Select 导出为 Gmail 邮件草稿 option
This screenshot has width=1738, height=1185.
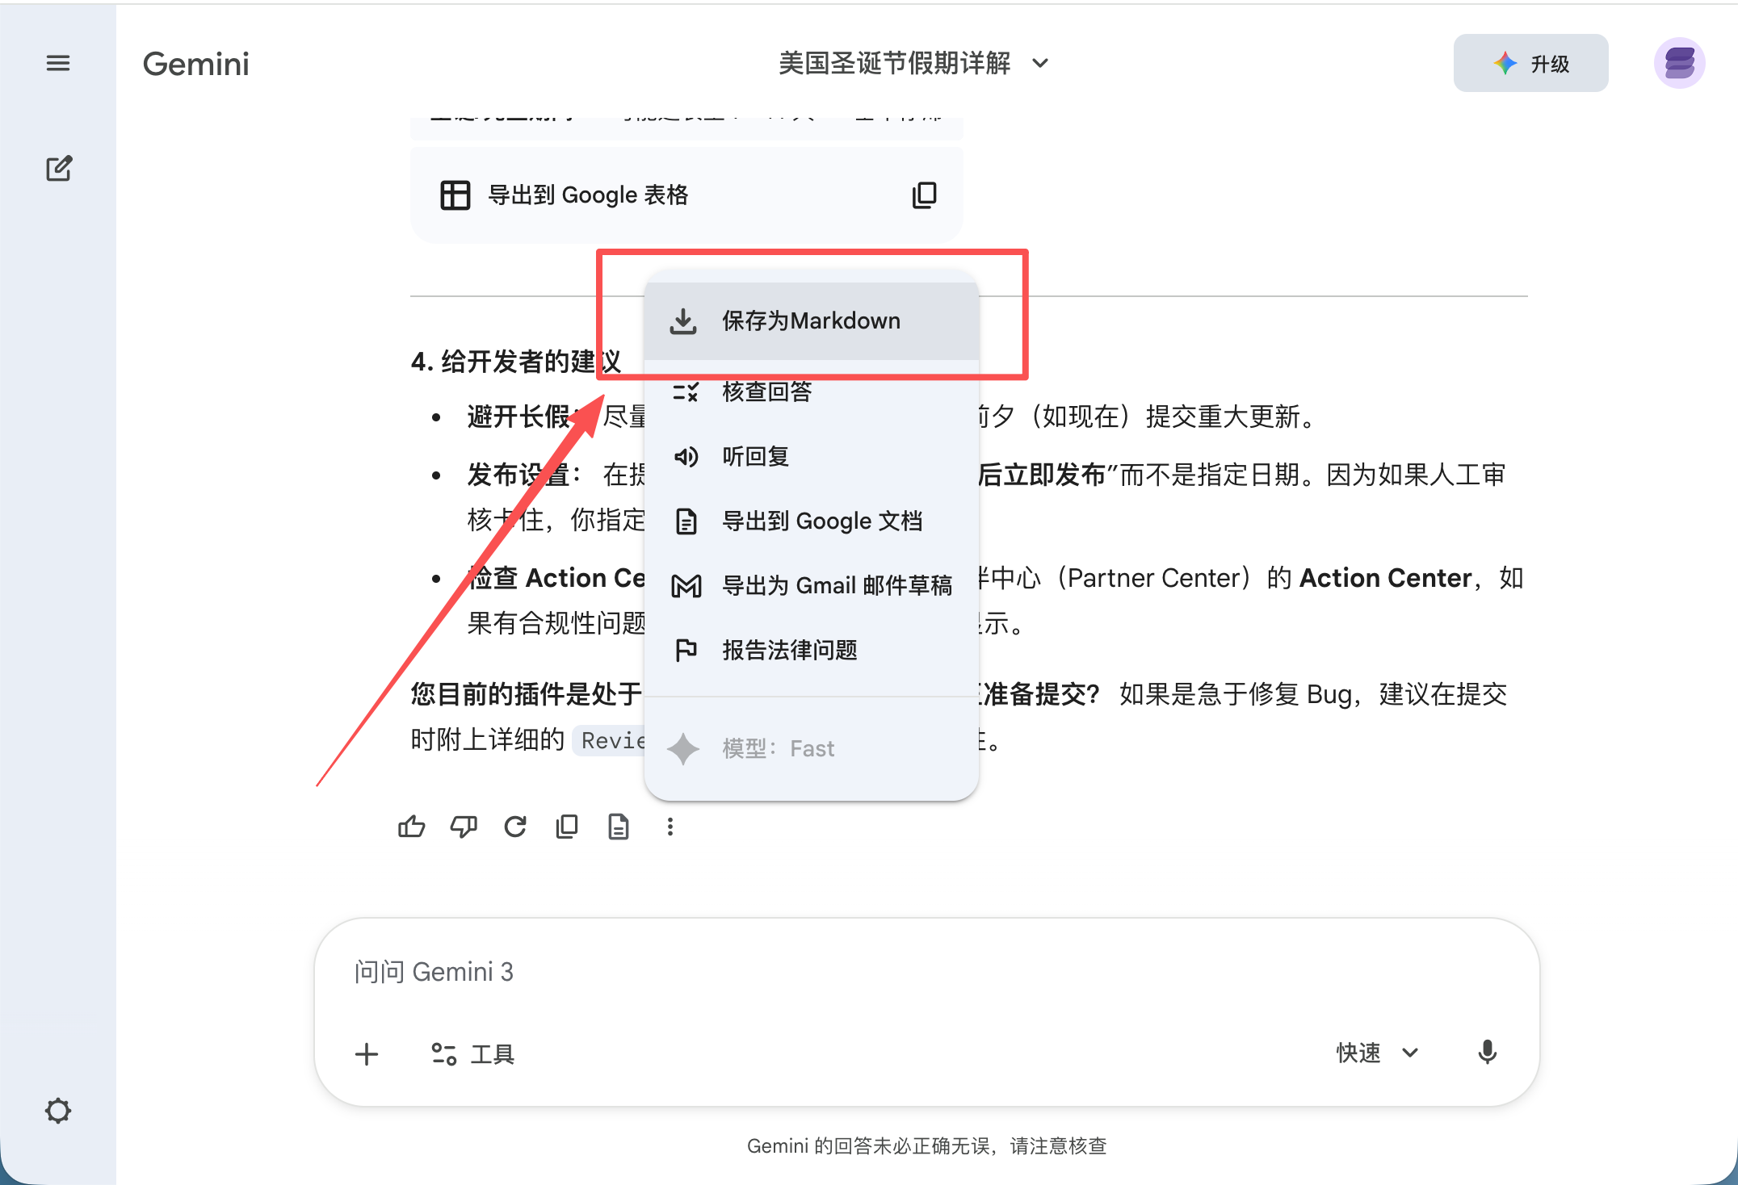837,586
